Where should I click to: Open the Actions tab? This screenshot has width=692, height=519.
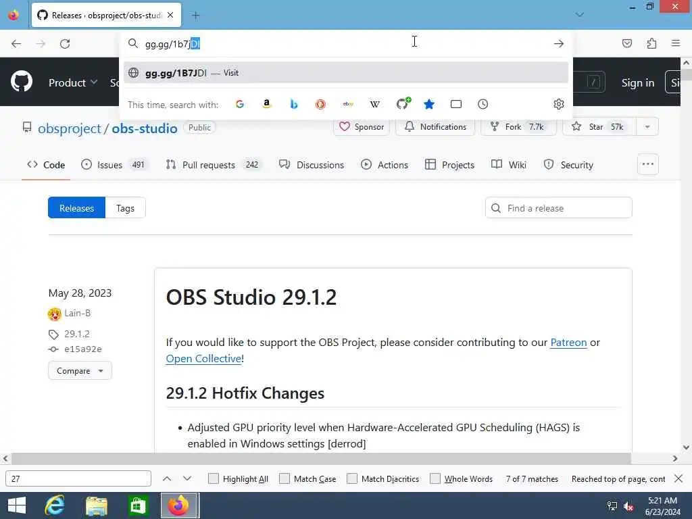(x=385, y=165)
